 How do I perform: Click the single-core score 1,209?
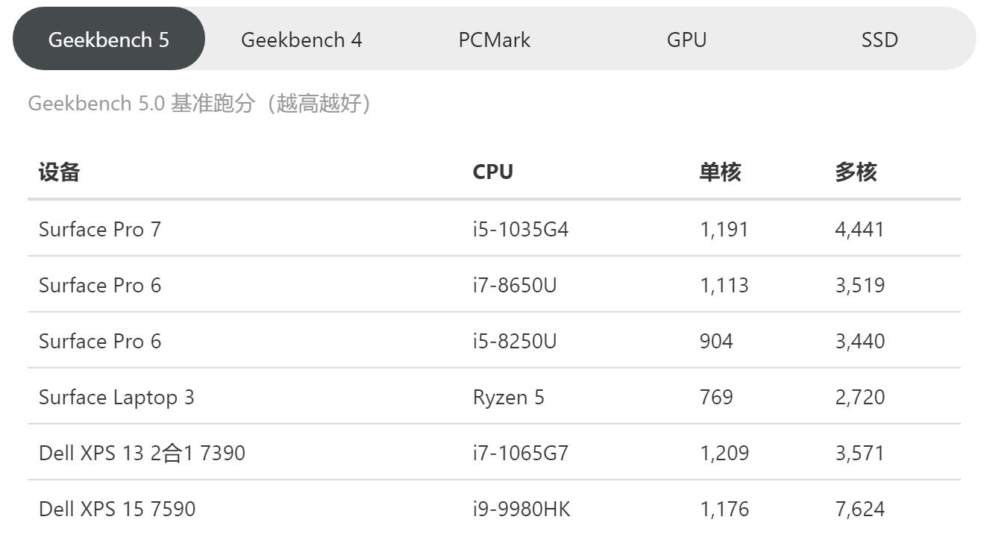[721, 453]
